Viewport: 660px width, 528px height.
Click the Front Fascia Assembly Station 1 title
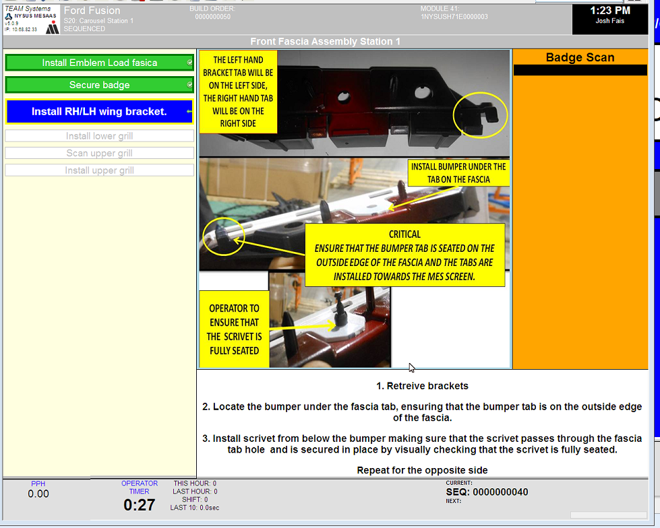click(325, 42)
